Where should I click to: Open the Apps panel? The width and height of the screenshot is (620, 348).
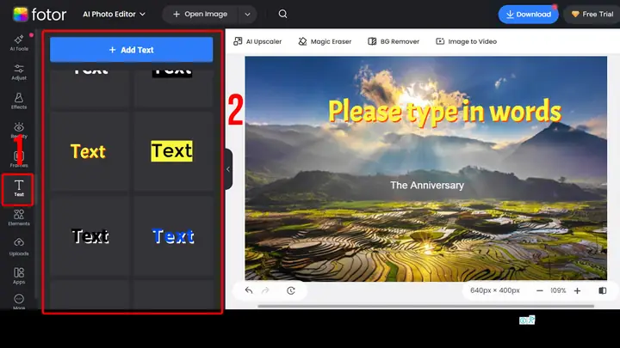pyautogui.click(x=19, y=276)
